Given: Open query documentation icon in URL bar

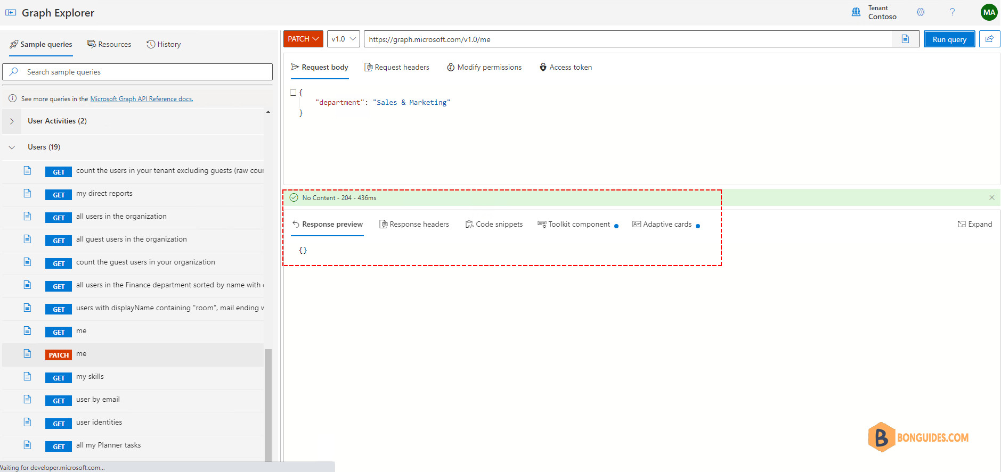Looking at the screenshot, I should 905,39.
